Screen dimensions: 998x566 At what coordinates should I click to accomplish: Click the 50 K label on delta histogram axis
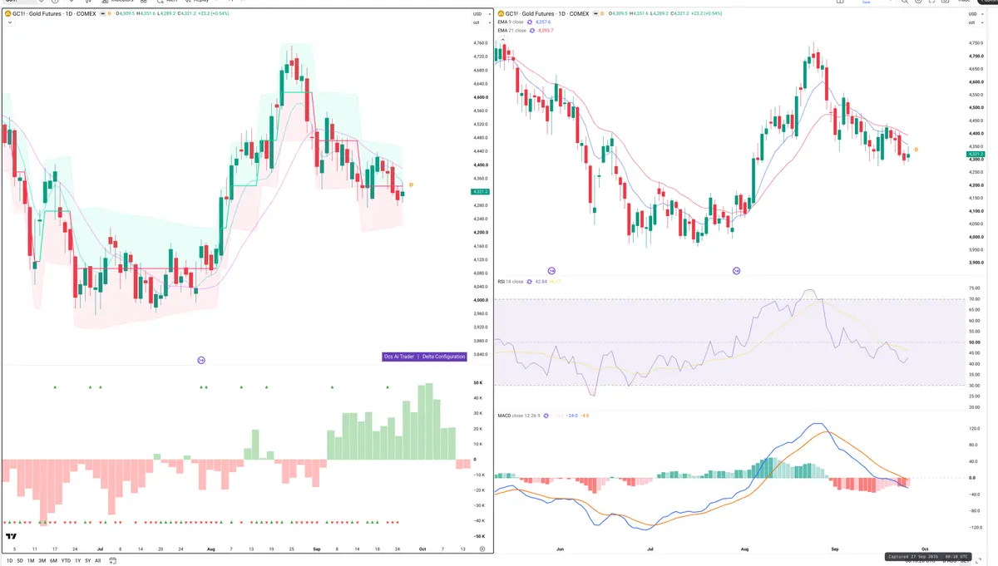tap(479, 383)
